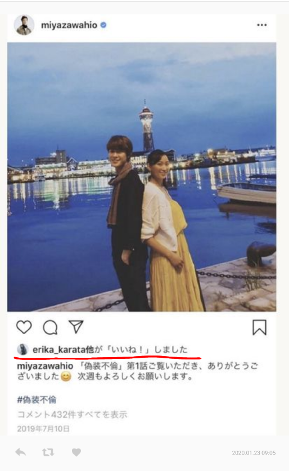Open the harbor couple photo

click(142, 177)
